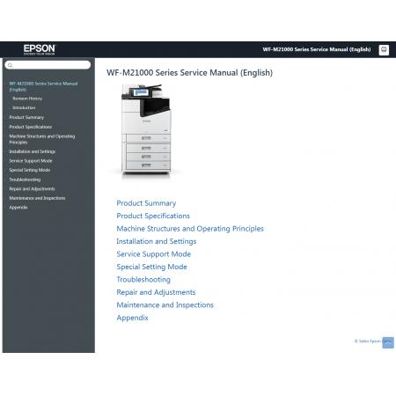Click the search magnifier icon
The height and width of the screenshot is (396, 396).
tap(10, 65)
